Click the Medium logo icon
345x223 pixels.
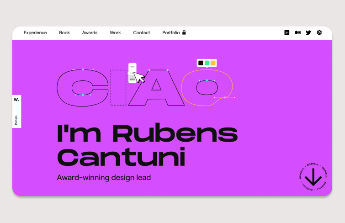pyautogui.click(x=298, y=32)
